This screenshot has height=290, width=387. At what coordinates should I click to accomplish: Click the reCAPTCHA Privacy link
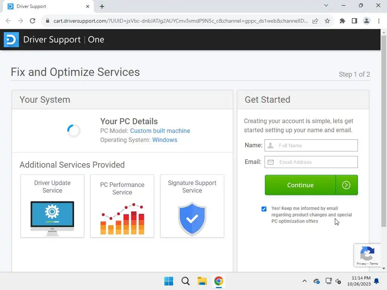361,264
